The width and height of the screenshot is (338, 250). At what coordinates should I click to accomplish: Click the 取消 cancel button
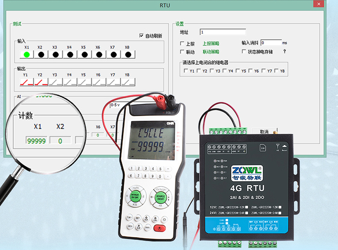click(x=264, y=132)
